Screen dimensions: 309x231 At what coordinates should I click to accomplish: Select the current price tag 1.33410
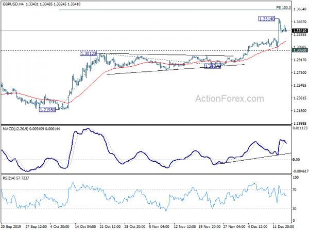300,31
